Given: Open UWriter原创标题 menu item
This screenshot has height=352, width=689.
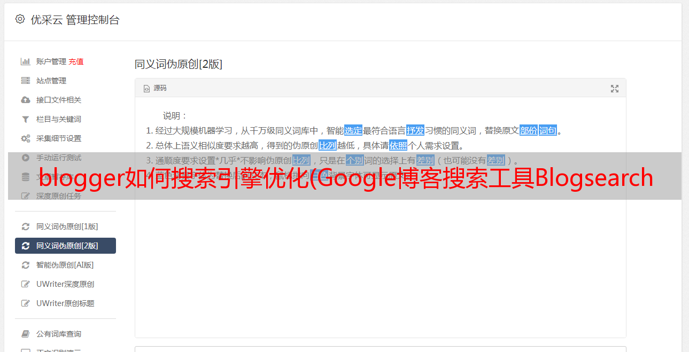Looking at the screenshot, I should click(x=65, y=303).
